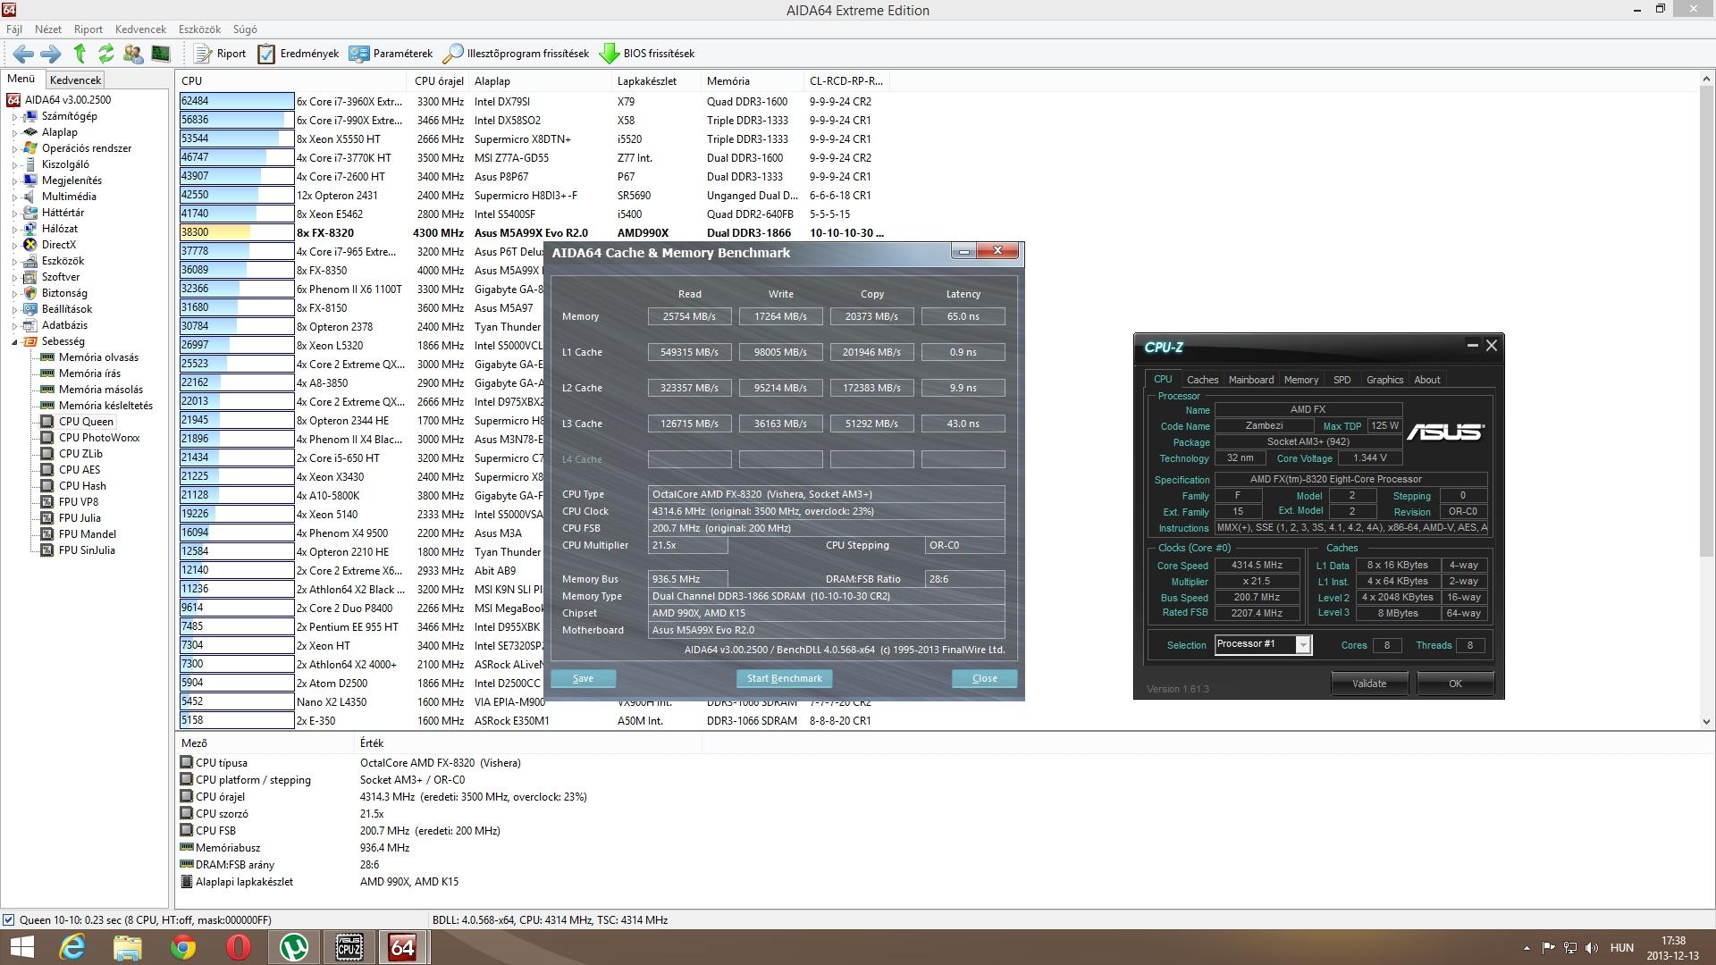Image resolution: width=1716 pixels, height=965 pixels.
Task: Expand the Háttértár tree node
Action: click(x=14, y=213)
